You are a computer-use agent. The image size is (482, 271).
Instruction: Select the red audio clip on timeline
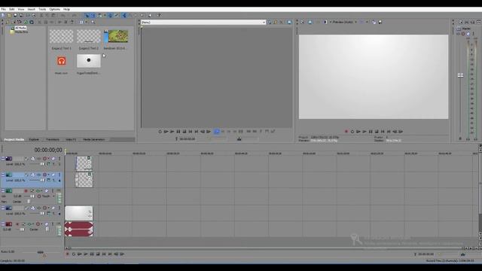78,229
